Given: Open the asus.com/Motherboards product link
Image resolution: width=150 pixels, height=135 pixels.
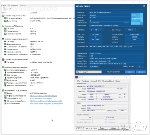Looking at the screenshot, I should (x=43, y=96).
